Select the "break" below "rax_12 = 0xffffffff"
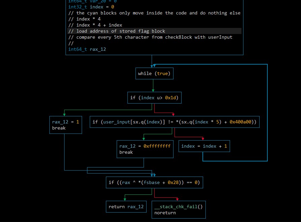 tap(126, 152)
